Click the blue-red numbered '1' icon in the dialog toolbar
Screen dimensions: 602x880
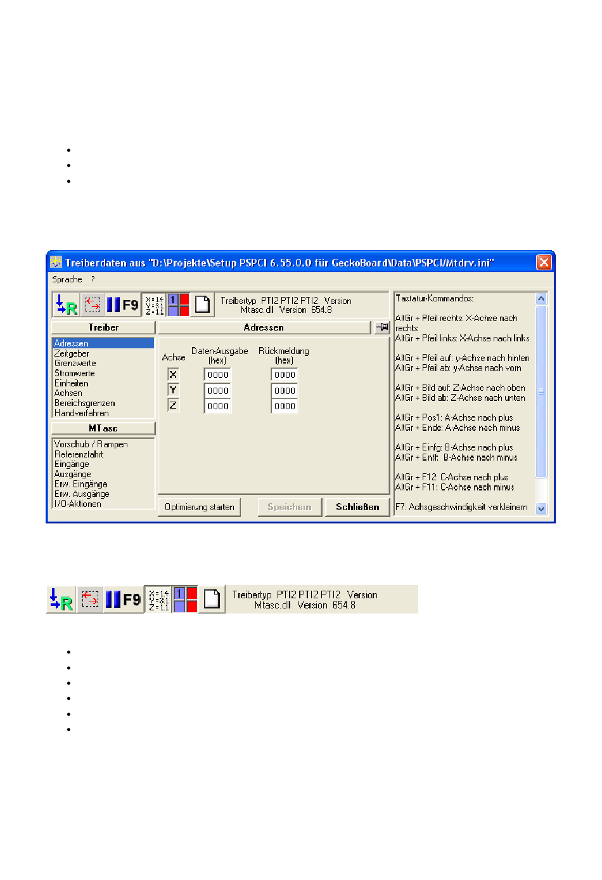click(x=179, y=305)
